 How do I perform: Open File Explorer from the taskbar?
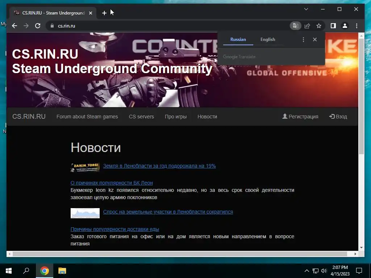[62, 270]
